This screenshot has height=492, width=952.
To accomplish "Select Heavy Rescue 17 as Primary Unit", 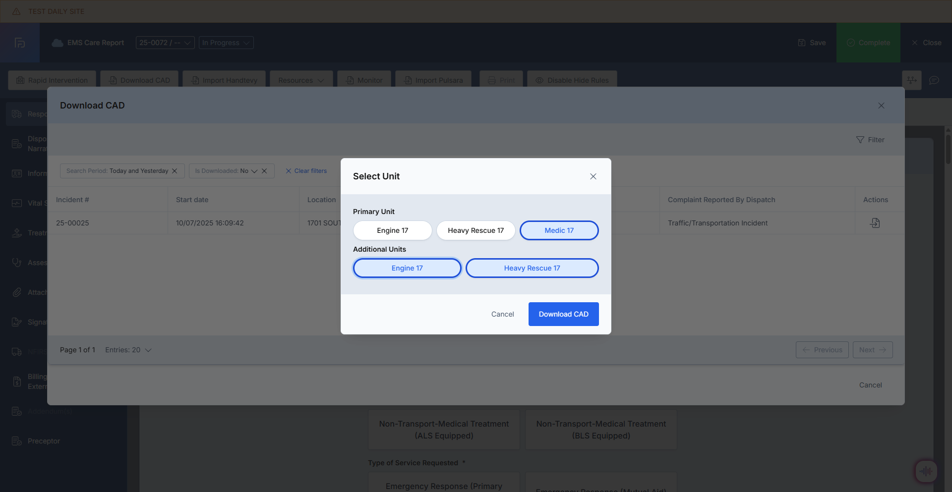I will 476,230.
